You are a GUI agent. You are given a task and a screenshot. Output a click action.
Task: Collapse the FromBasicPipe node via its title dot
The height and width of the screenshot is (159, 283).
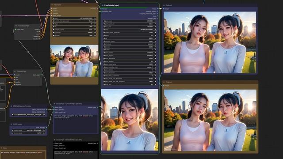click(16, 26)
